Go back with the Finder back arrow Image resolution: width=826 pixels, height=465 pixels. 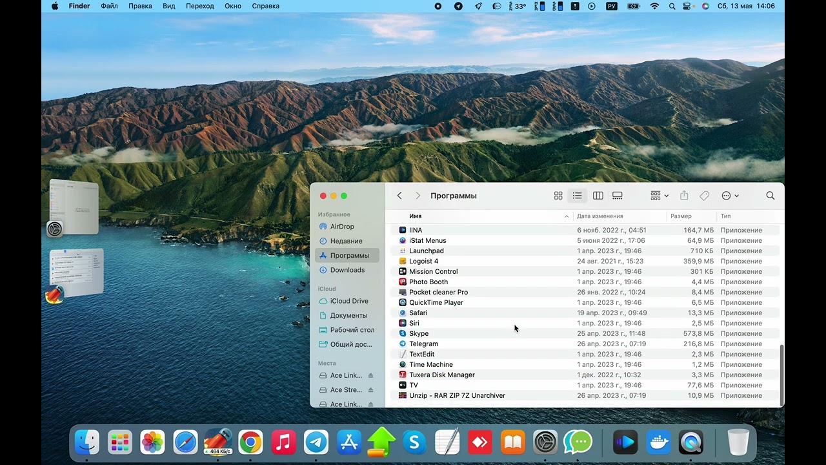click(399, 196)
